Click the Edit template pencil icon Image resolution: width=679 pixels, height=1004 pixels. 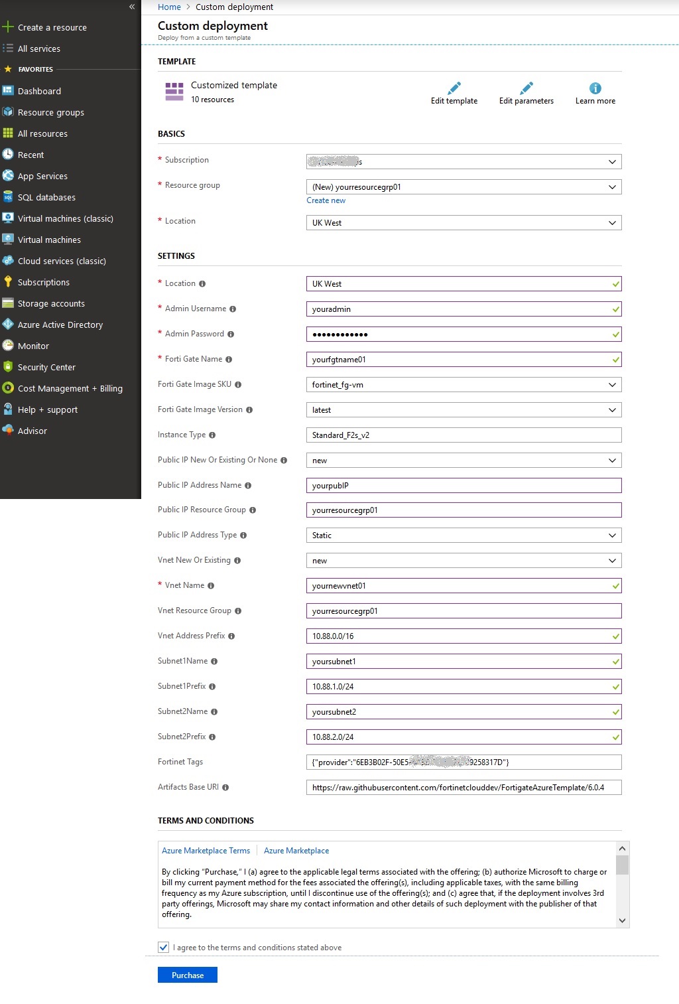[x=454, y=88]
